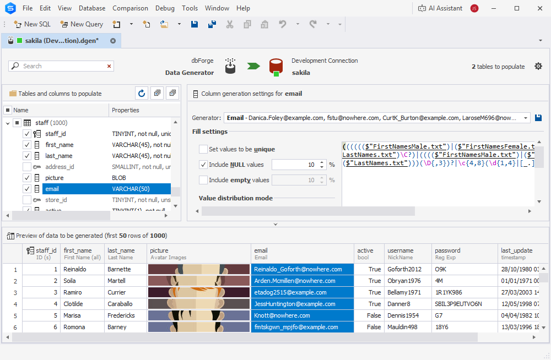Open the document tabs list dropdown
Screen dimensions: 551x360
(541, 41)
